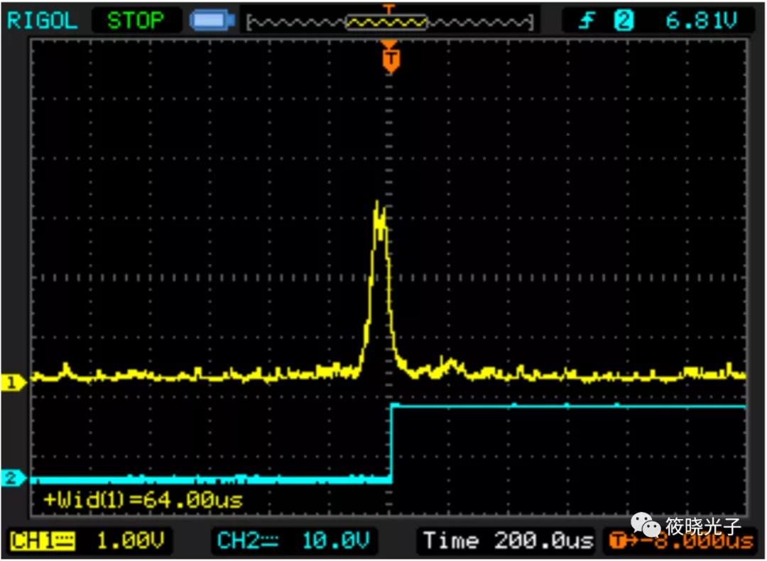This screenshot has height=561, width=767.
Task: Select the trigger source channel 2 badge
Action: coord(623,21)
